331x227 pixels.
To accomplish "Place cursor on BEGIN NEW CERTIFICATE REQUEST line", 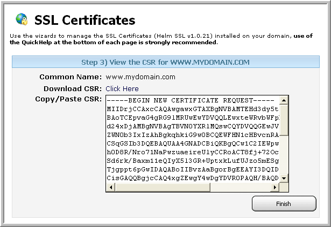I will tap(191, 100).
